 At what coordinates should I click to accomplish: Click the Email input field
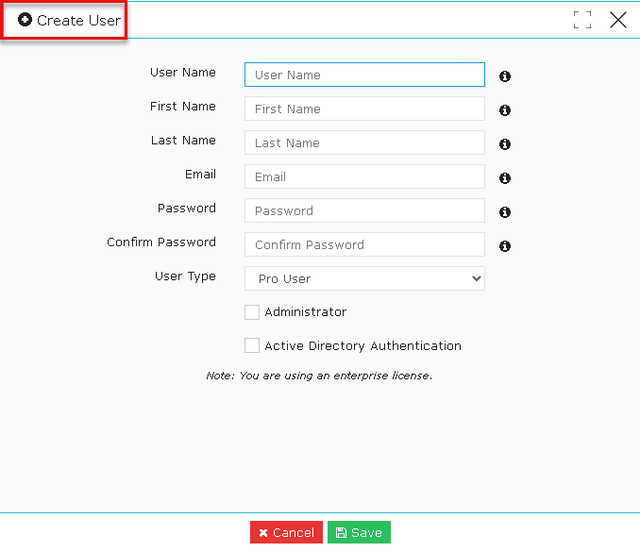[x=364, y=176]
